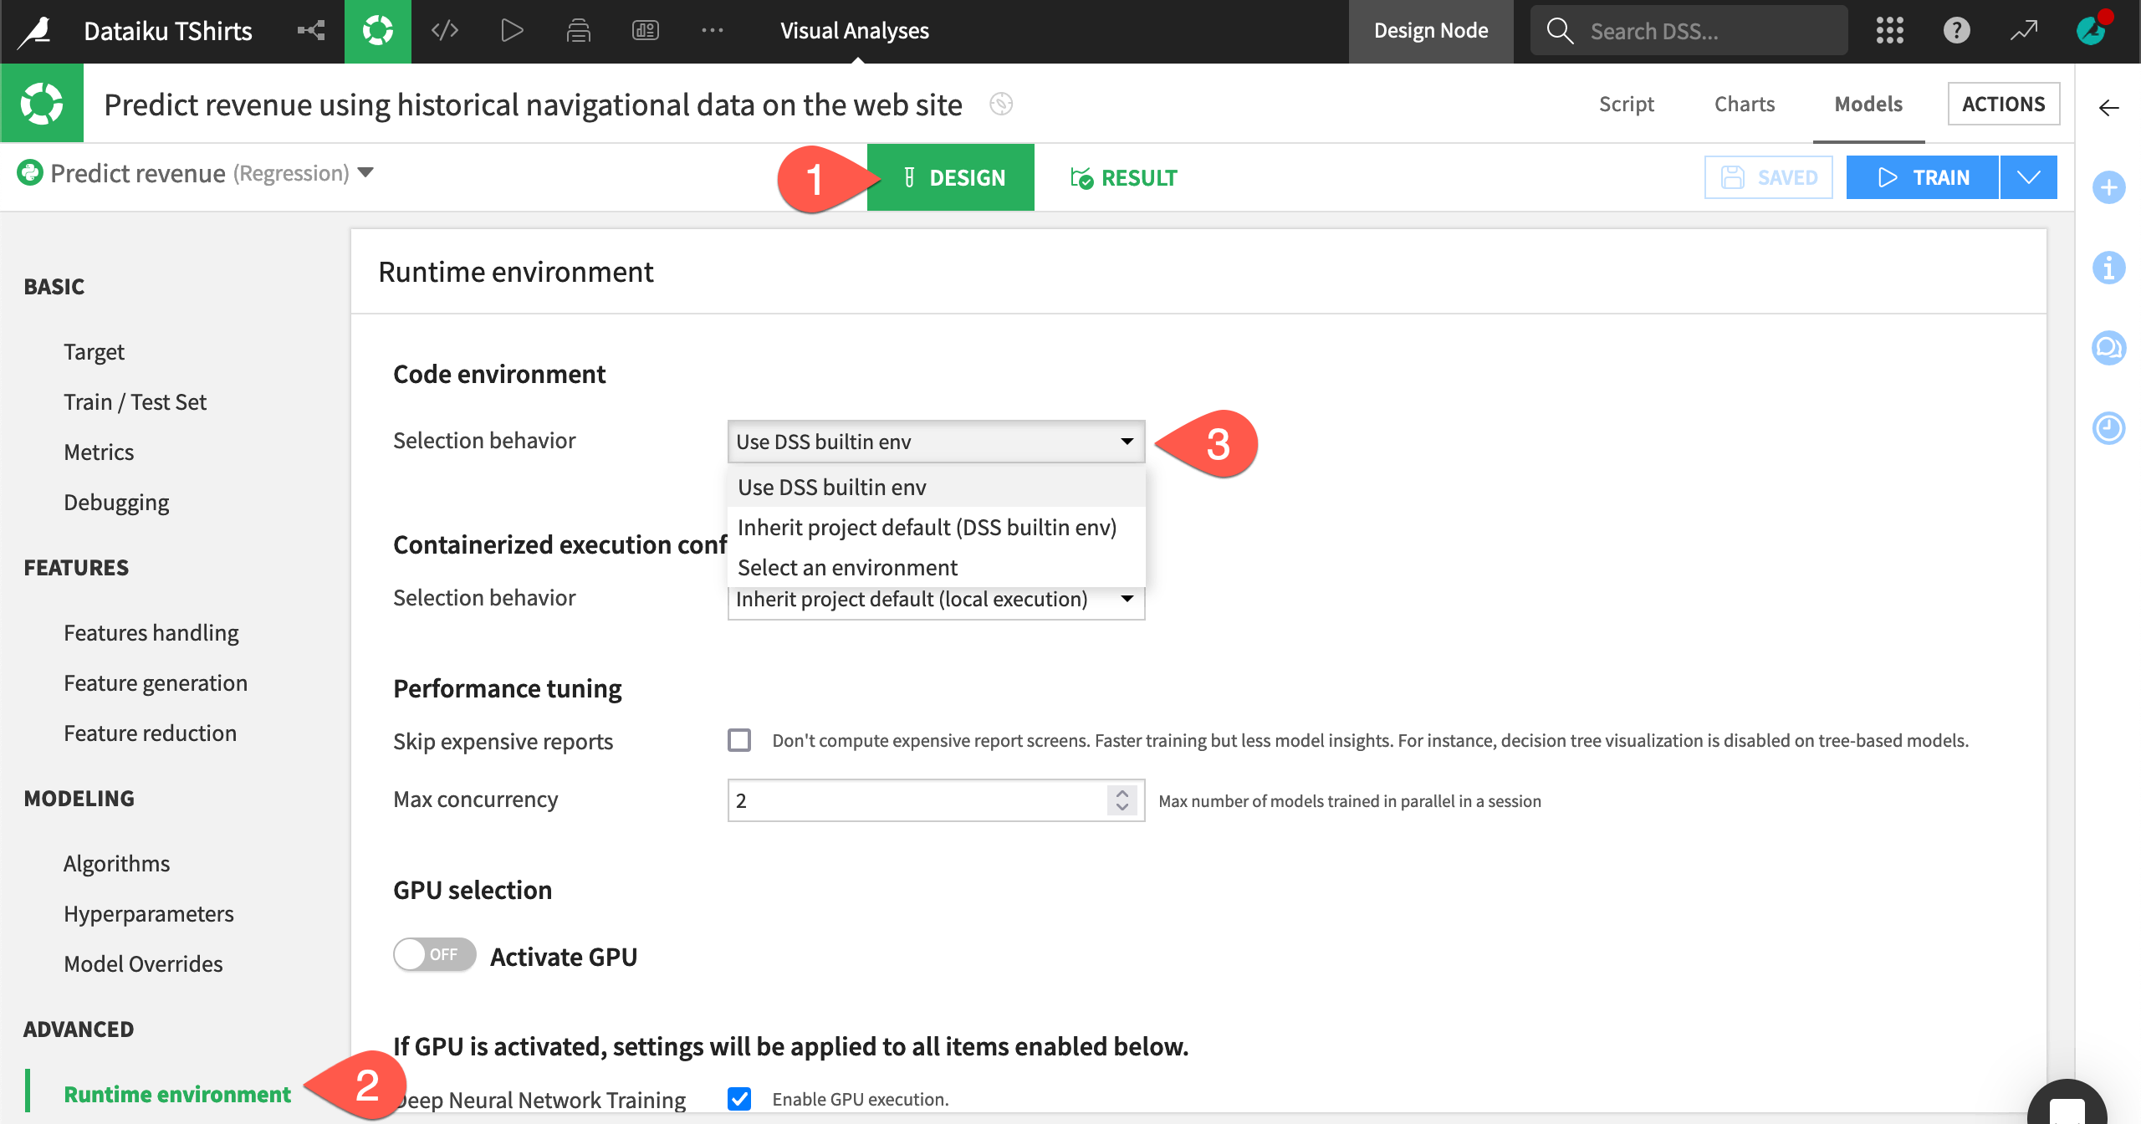Open Metrics settings
Viewport: 2141px width, 1124px height.
(99, 452)
